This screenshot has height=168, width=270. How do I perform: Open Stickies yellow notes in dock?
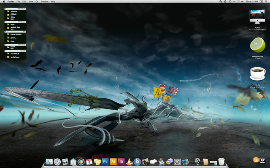97,162
